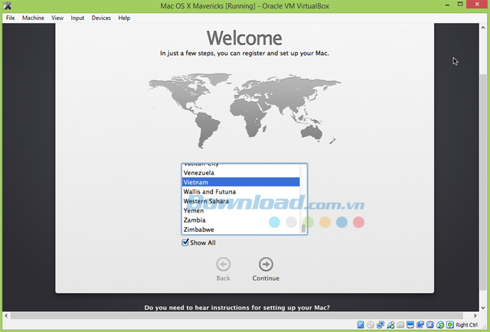This screenshot has height=332, width=490.
Task: Click the VirtualBox window title bar icon
Action: pos(7,6)
